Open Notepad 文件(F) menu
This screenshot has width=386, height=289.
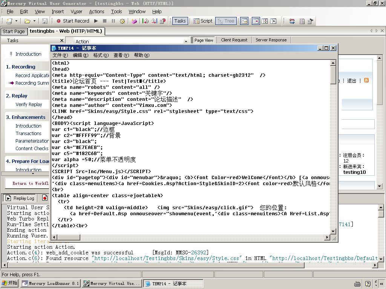(x=60, y=55)
